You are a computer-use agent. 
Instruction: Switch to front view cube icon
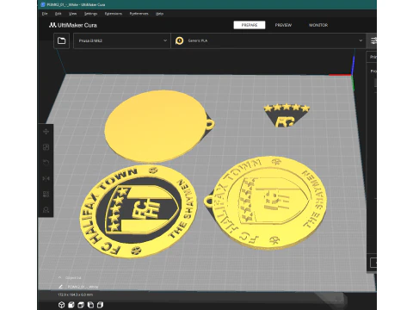[x=71, y=305]
